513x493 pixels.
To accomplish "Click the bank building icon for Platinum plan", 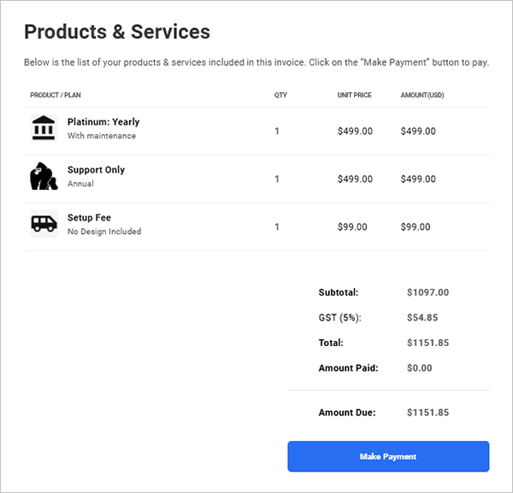I will tap(44, 128).
